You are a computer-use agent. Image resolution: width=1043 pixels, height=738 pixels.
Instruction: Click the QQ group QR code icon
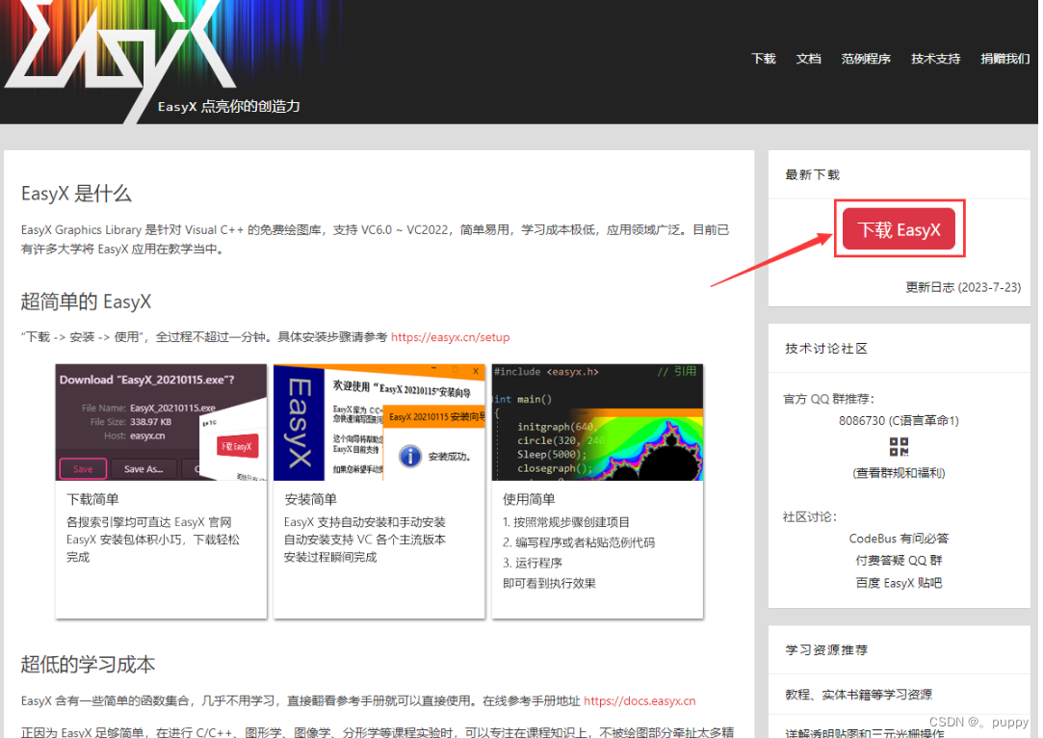coord(899,446)
